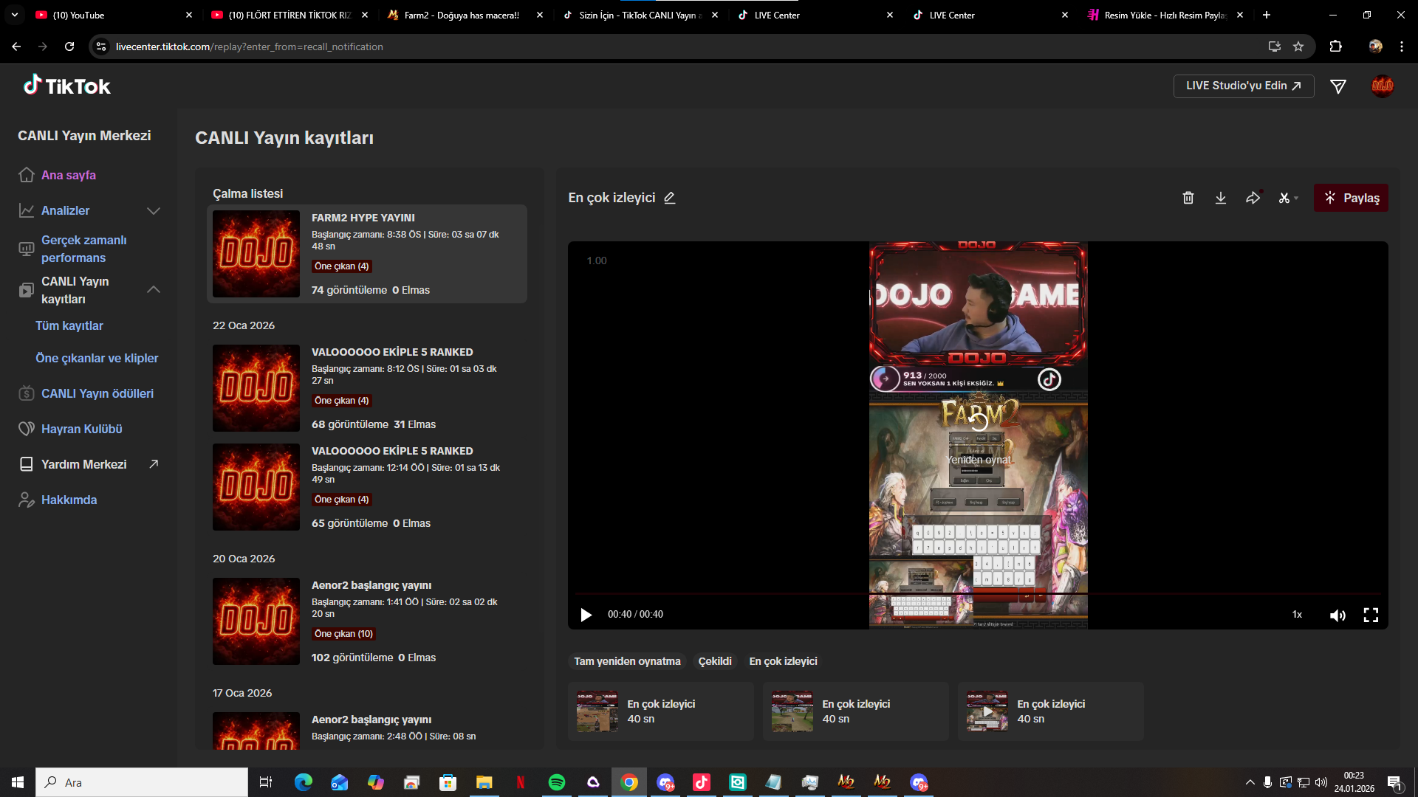Open CANLI Yayın ödülleri

pos(97,393)
